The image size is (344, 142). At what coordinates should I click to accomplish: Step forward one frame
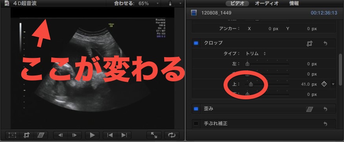[75, 135]
